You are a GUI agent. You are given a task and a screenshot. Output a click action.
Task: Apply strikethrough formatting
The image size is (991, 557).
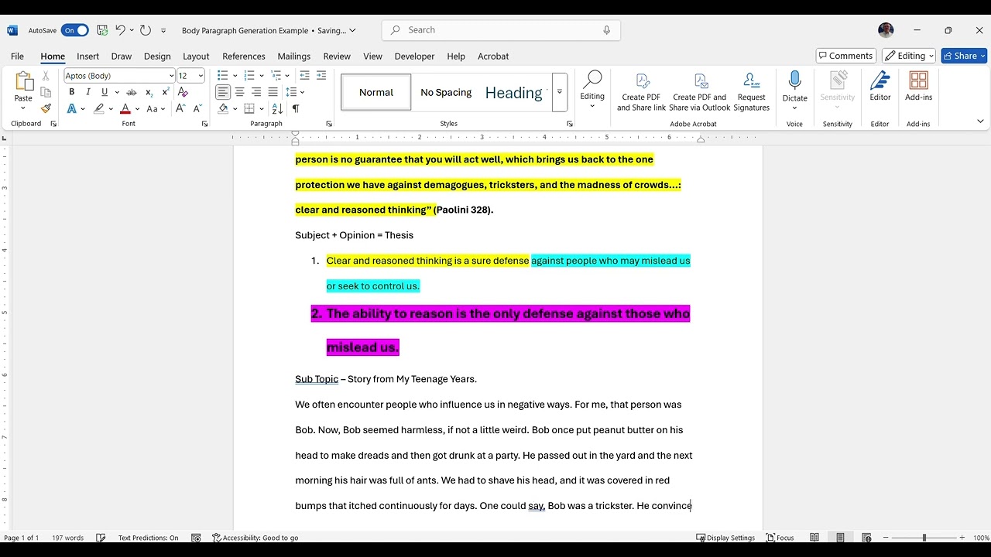click(133, 92)
